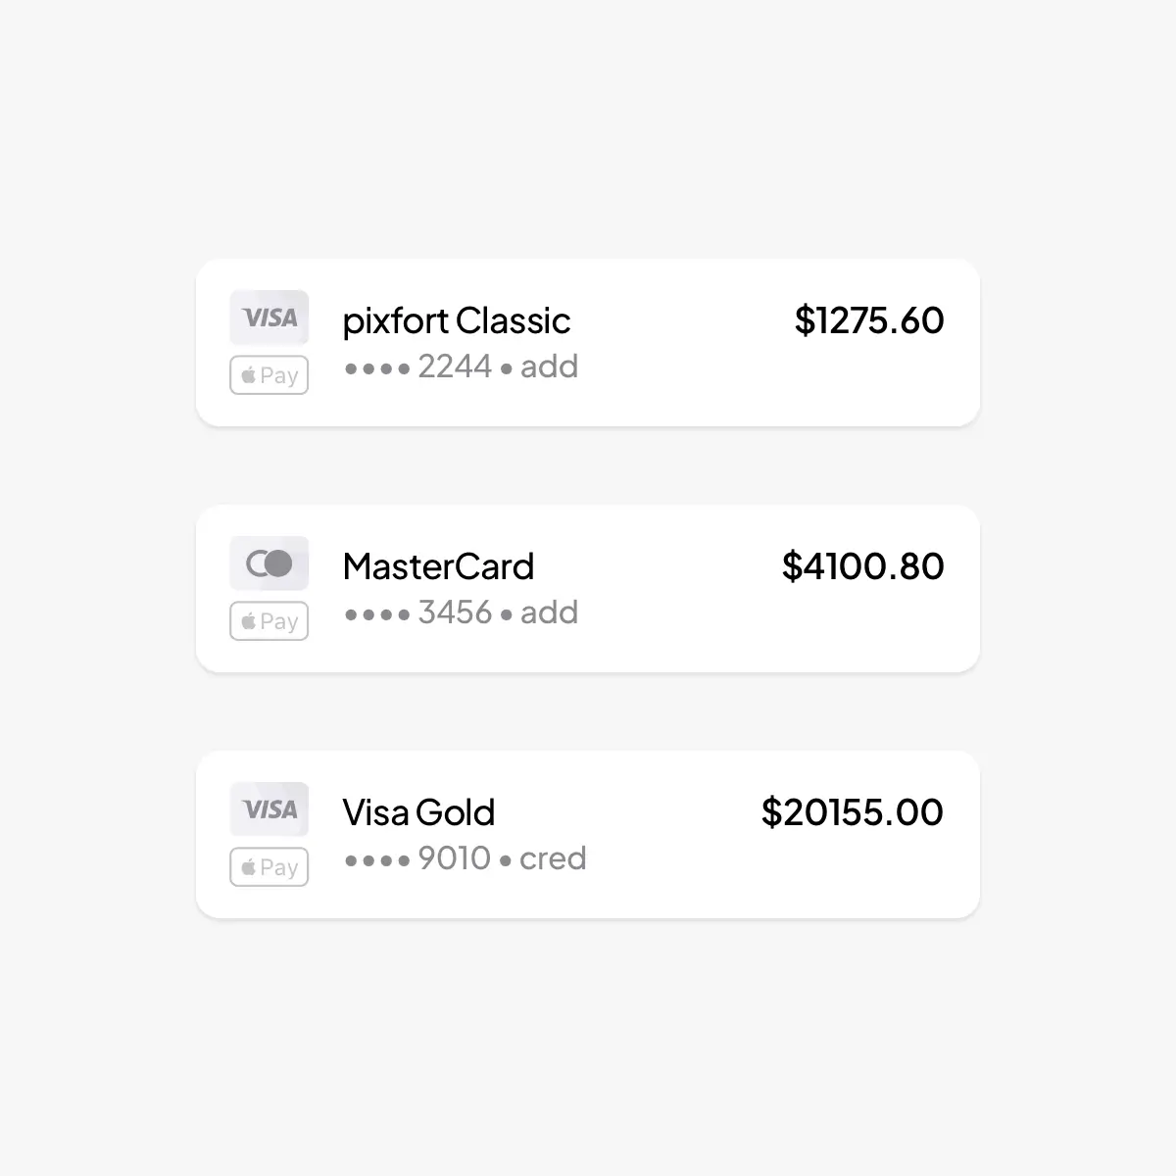This screenshot has height=1176, width=1176.
Task: Click card number ending 9010
Action: 455,858
